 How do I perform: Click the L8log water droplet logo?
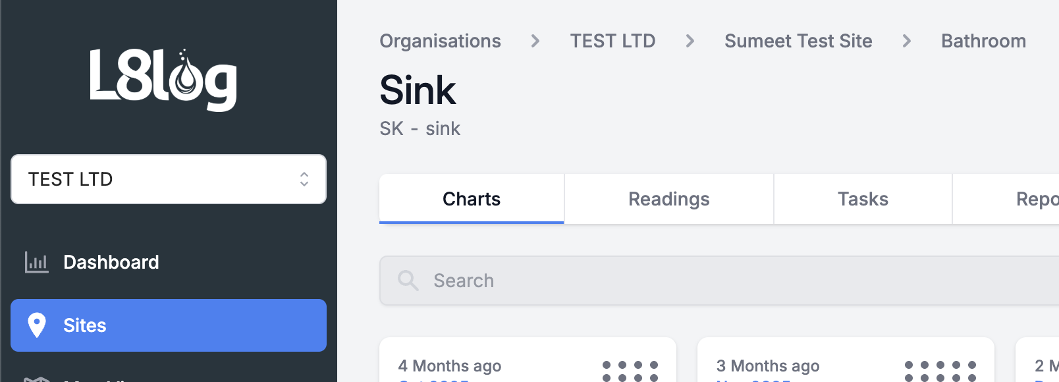tap(163, 80)
